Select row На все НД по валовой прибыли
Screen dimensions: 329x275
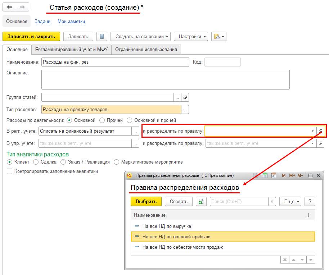point(223,237)
